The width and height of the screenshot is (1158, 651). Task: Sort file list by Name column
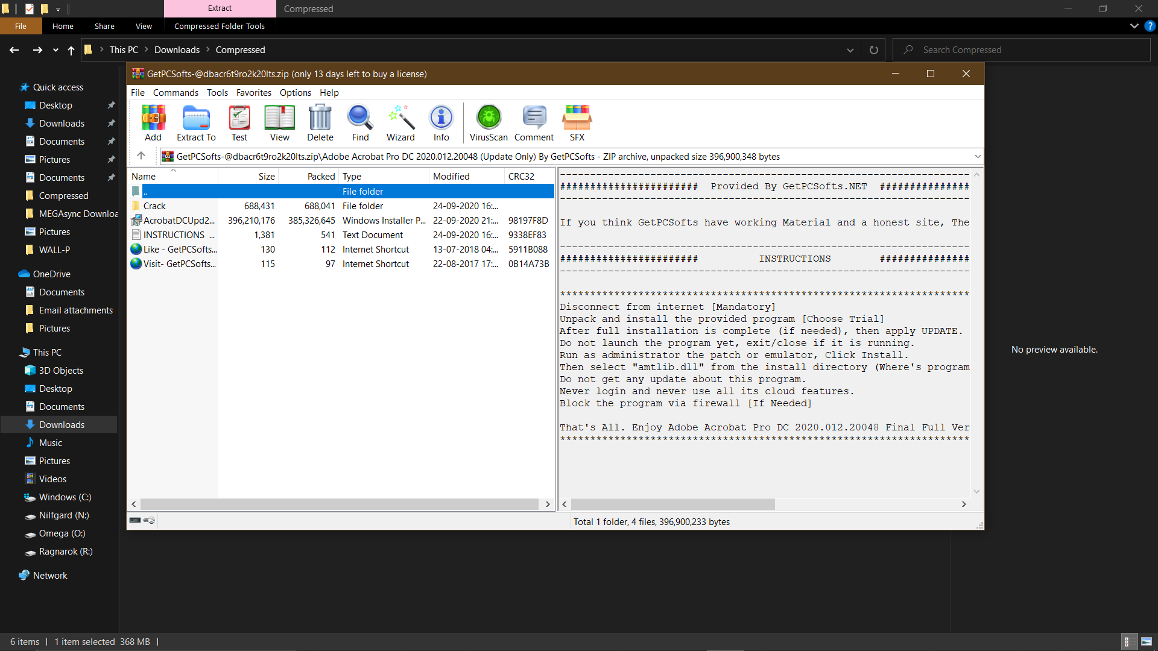174,176
